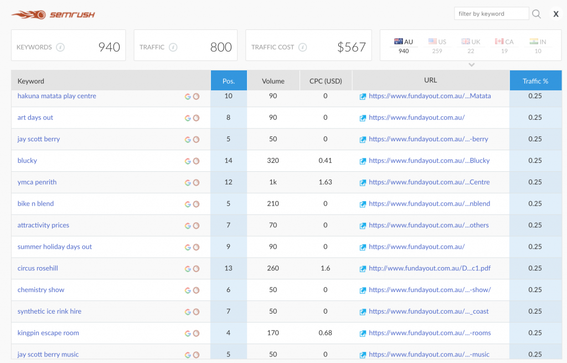Click the URL column header

coord(431,80)
